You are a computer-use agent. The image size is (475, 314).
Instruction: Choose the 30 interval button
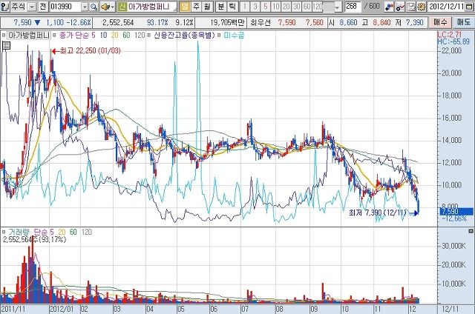coord(297,7)
